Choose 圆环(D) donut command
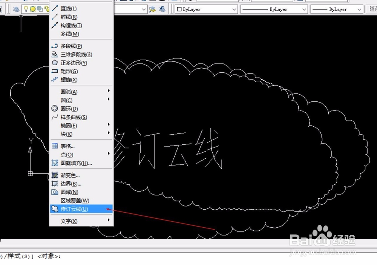The image size is (377, 265). pyautogui.click(x=81, y=109)
